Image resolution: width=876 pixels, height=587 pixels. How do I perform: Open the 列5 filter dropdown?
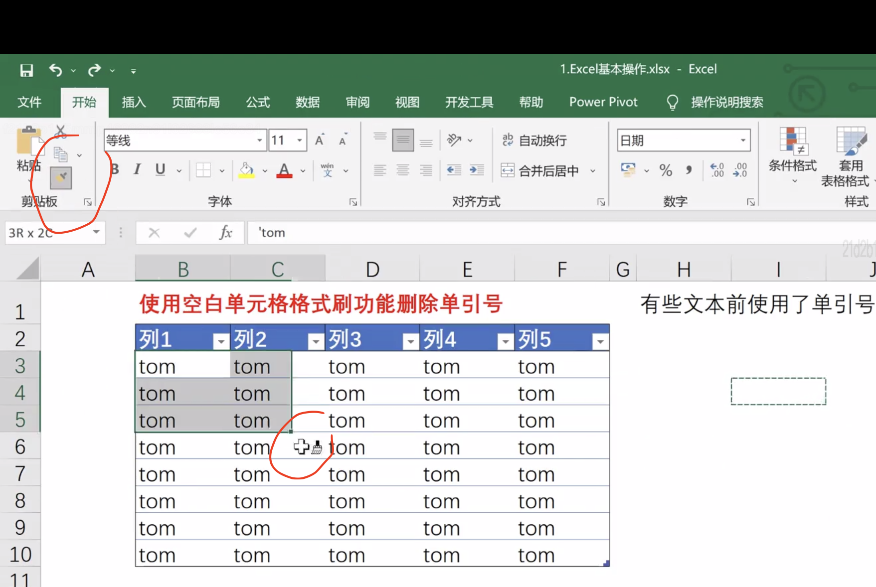click(x=600, y=341)
